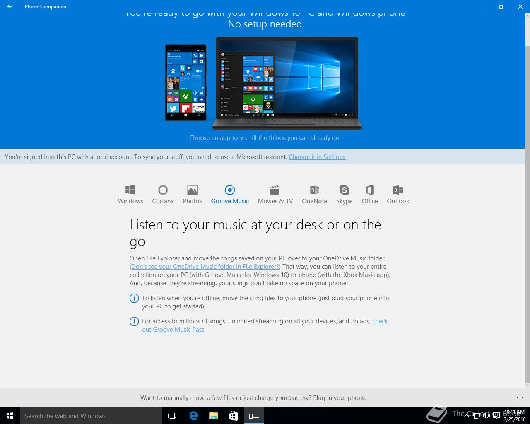Select the Outlook icon
The image size is (530, 424).
click(x=398, y=190)
